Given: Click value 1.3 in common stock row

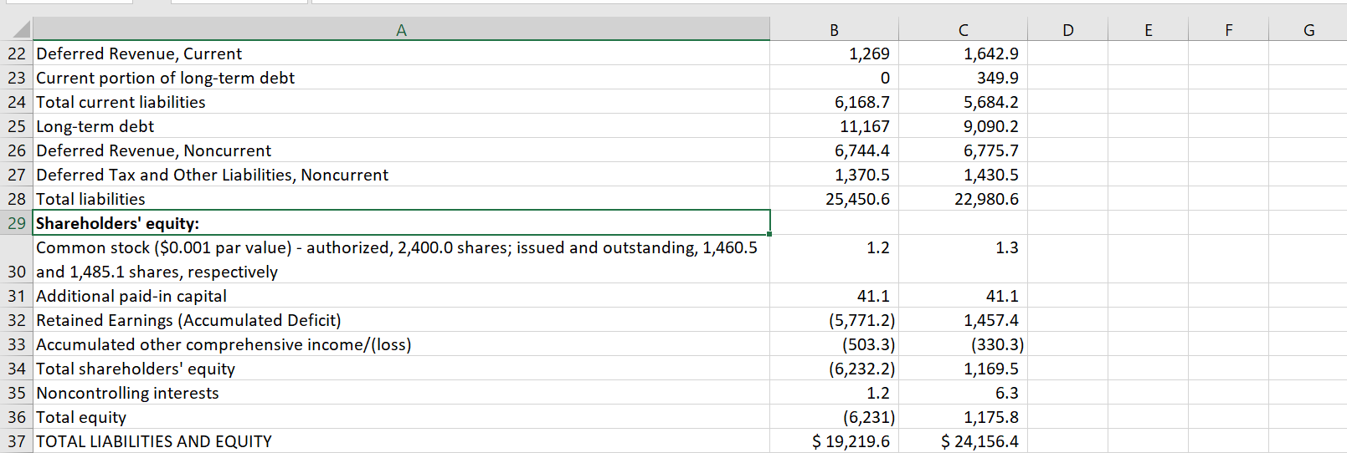Looking at the screenshot, I should coord(963,259).
